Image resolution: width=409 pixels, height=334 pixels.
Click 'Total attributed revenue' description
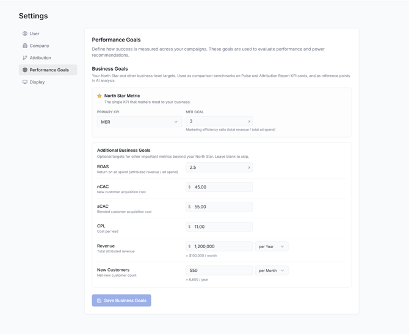tap(116, 251)
